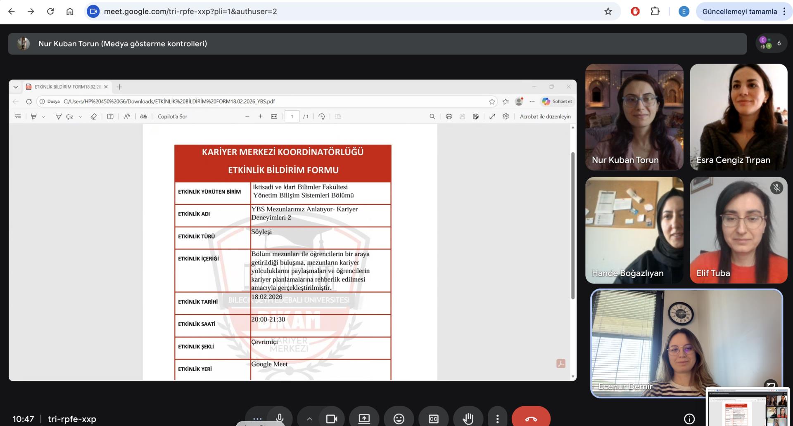Show the participants list with count 6

pos(771,43)
